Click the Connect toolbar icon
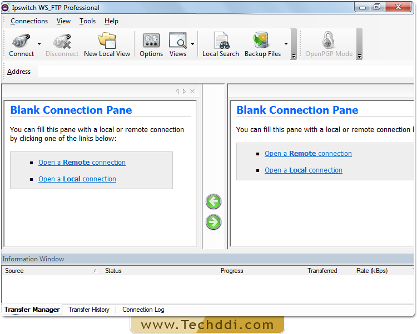Viewport: 417px width, 334px height. (x=21, y=45)
